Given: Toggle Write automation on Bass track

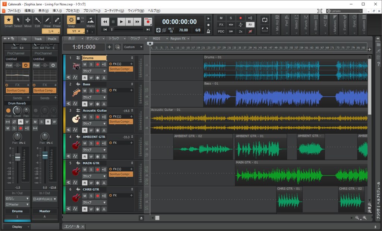Looking at the screenshot, I should tap(91, 104).
